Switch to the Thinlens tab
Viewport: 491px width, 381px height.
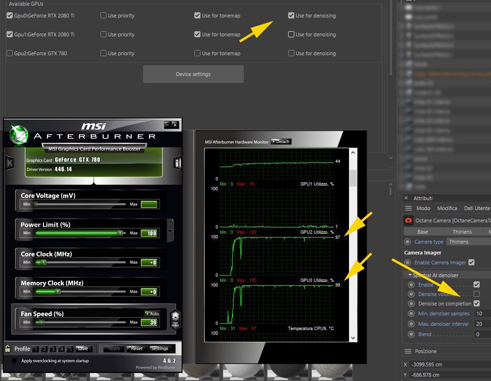[x=462, y=231]
